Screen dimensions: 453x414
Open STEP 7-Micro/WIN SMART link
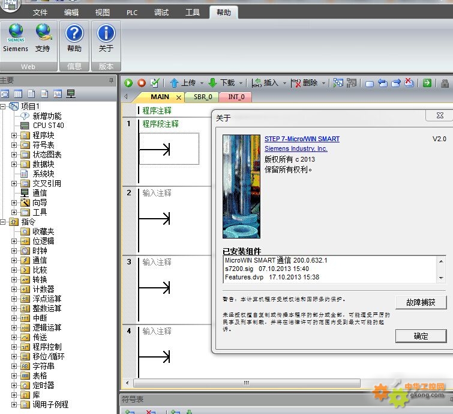(302, 139)
